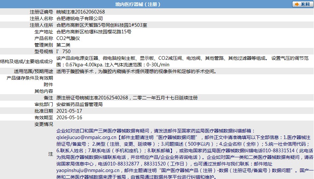The height and width of the screenshot is (179, 314).
Task: Click the page title 境内医疗器械（注册）
Action: point(138,4)
